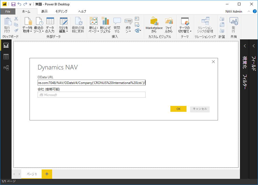Viewport: 258px width, 185px height.
Task: Click the 会社 (省略可能) input field
Action: [x=92, y=95]
